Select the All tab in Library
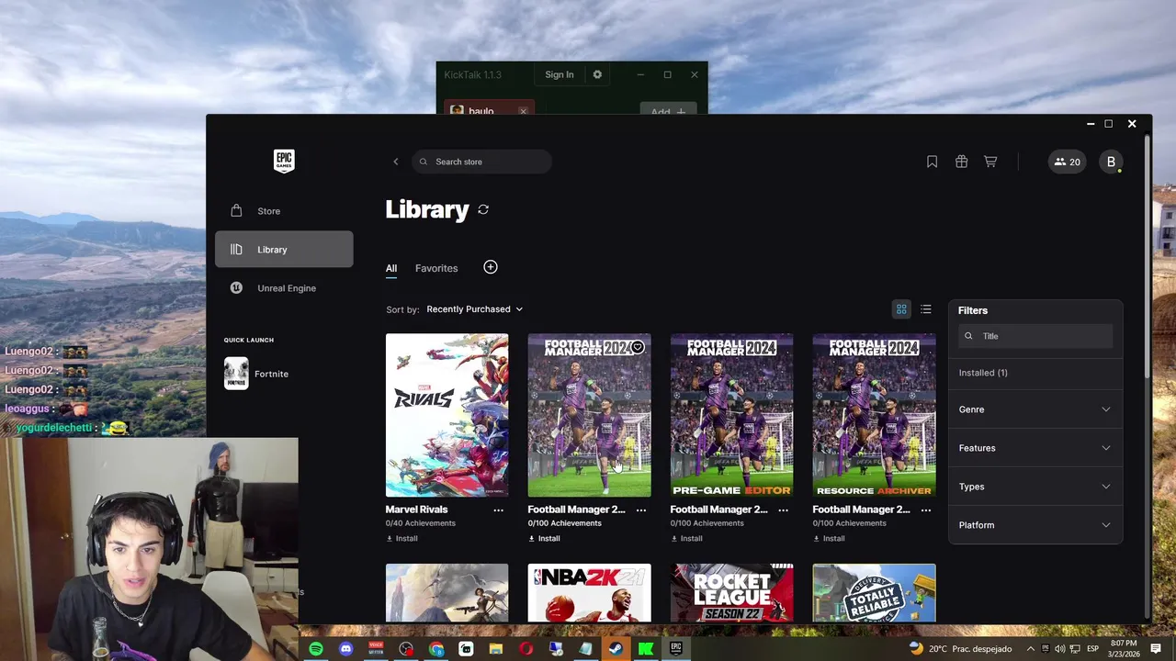Screen dimensions: 1176x661 (391, 268)
